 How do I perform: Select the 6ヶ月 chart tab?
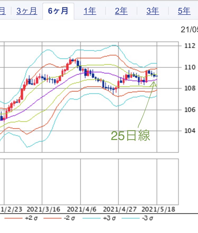58,11
